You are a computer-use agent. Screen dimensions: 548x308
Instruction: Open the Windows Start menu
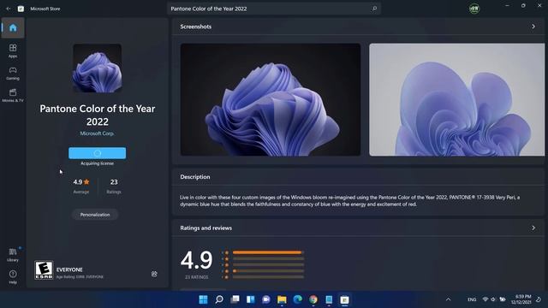[x=203, y=299]
